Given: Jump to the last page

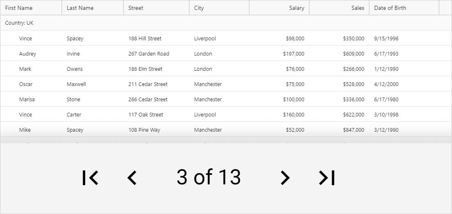Looking at the screenshot, I should click(327, 177).
